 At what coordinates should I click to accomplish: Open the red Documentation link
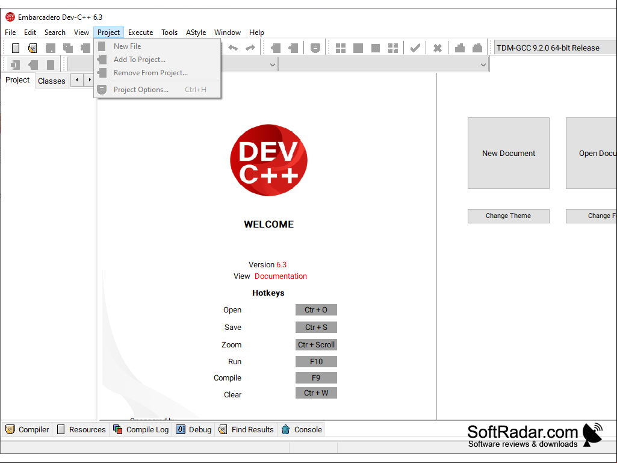tap(281, 276)
